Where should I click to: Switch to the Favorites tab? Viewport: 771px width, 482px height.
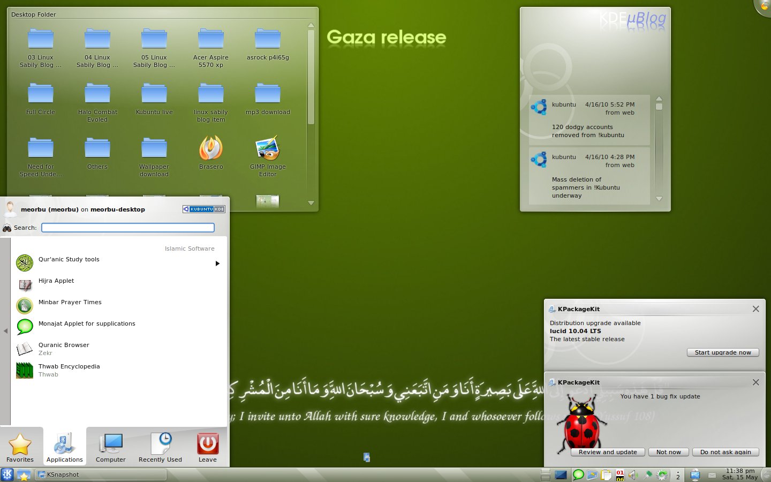pos(20,447)
